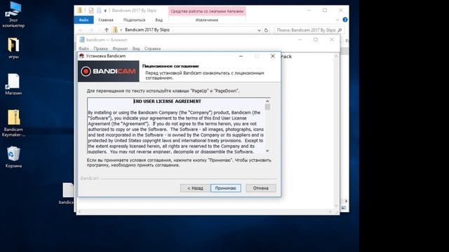Switch to the Поделиться ribbon tab
Screen dimensions: 449x252
134,20
